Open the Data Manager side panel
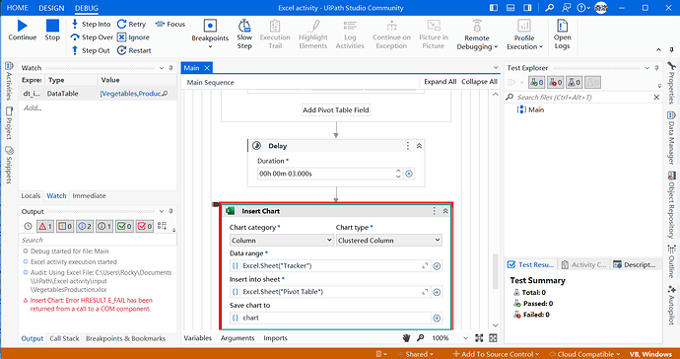 click(671, 138)
